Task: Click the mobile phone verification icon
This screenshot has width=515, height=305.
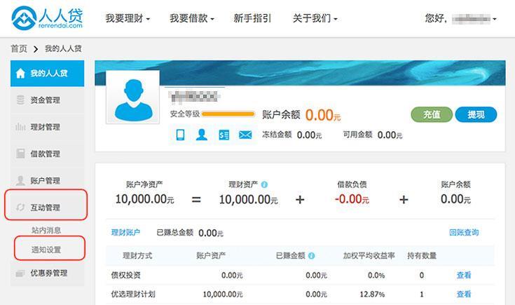Action: [x=180, y=135]
